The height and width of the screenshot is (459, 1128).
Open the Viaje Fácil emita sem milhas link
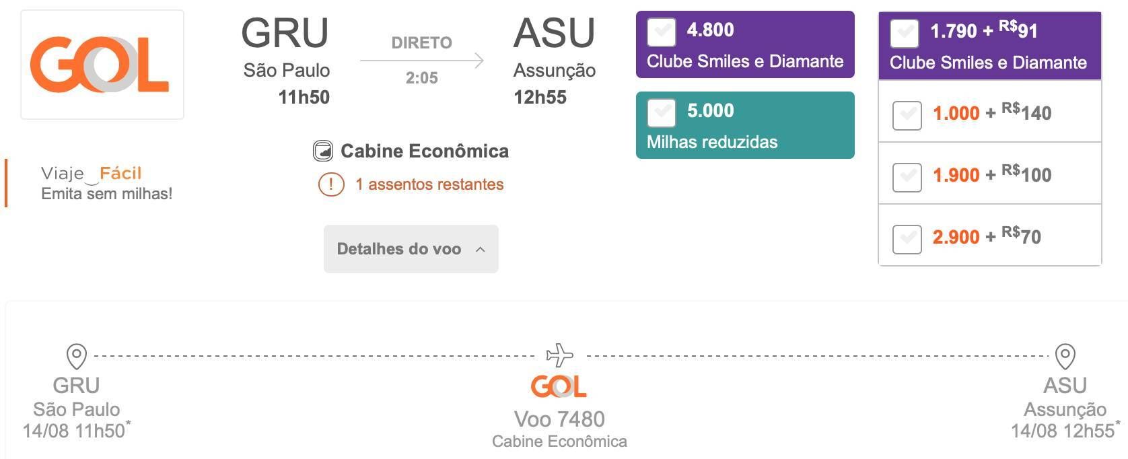(107, 183)
